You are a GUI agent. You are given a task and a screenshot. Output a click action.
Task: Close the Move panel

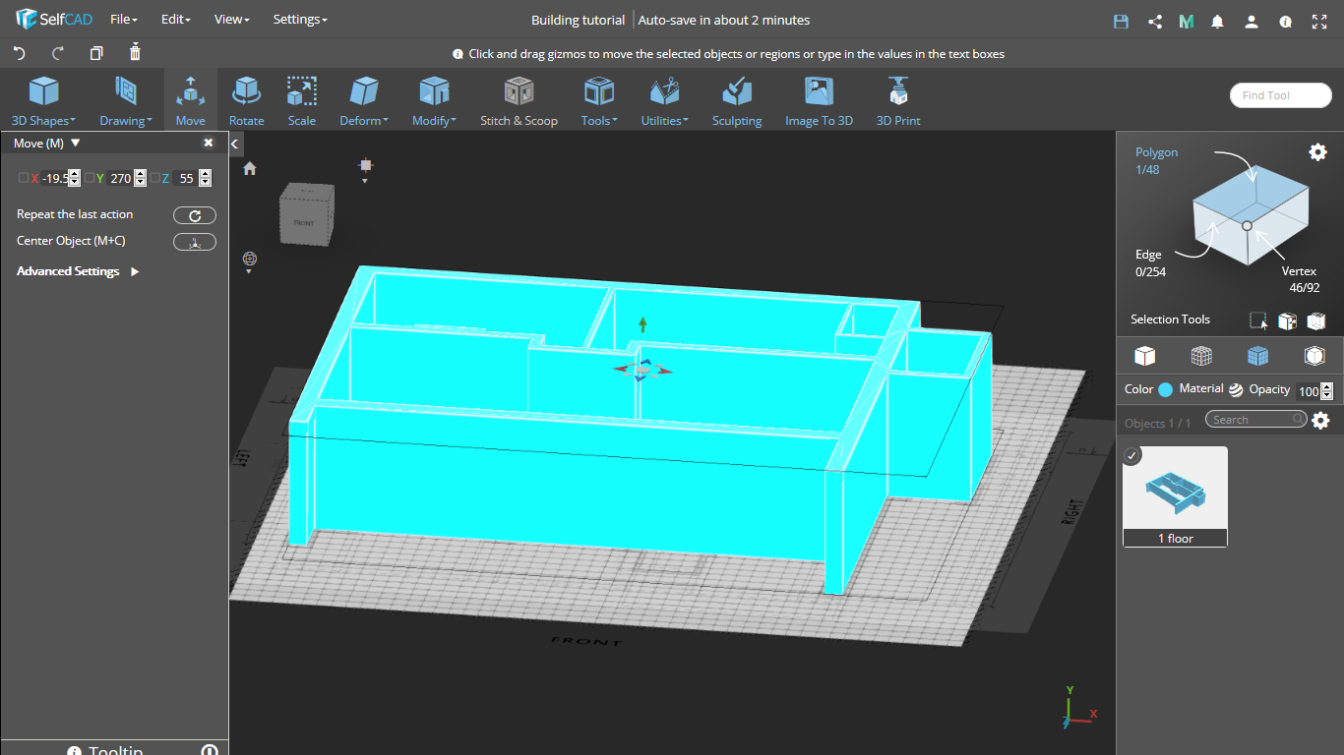coord(209,144)
